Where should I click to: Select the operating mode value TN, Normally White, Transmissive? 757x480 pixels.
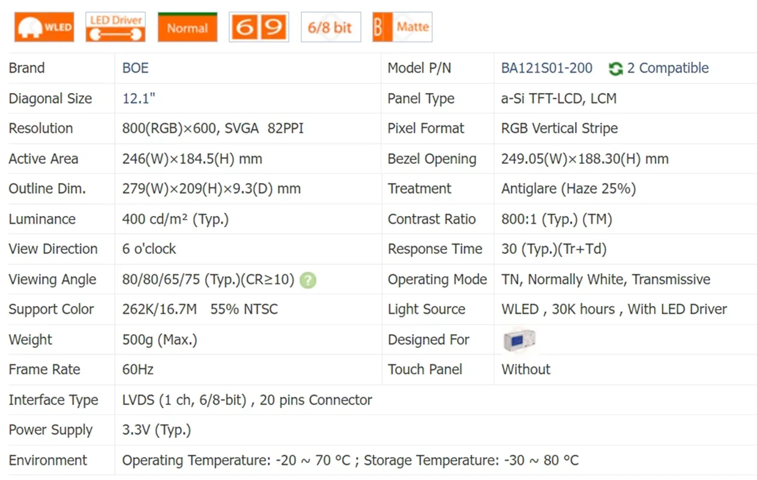coord(606,280)
